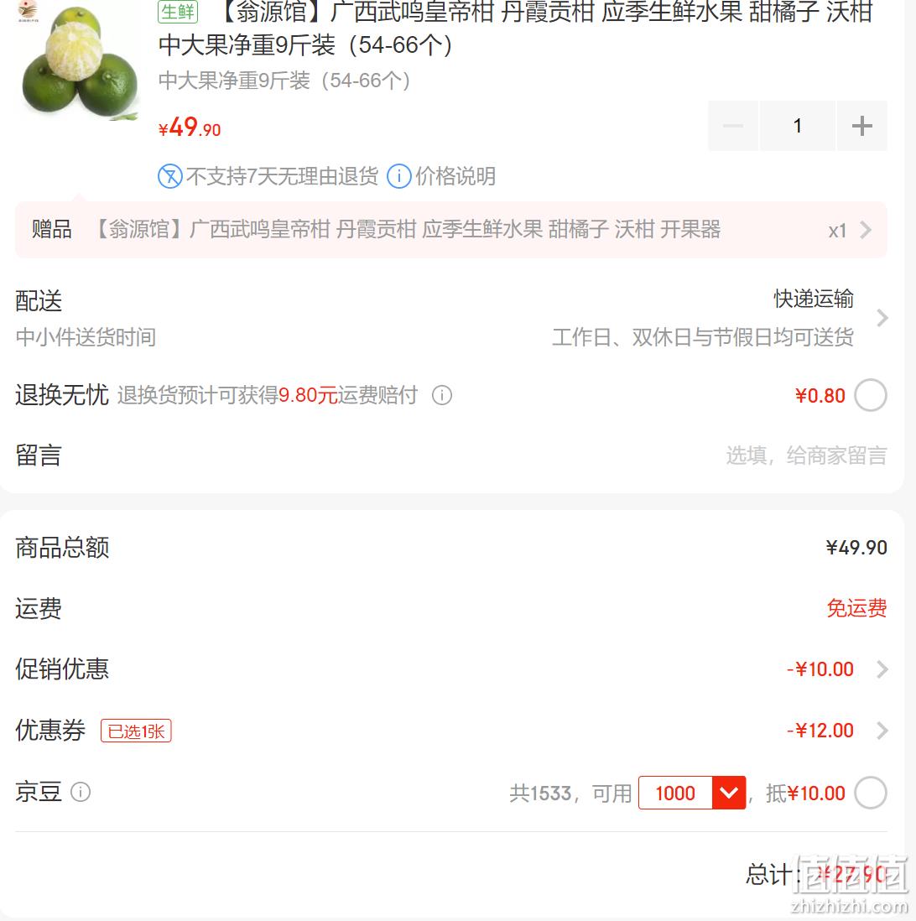The width and height of the screenshot is (916, 921).
Task: Open the 京豆 amount dropdown arrow
Action: [x=729, y=793]
